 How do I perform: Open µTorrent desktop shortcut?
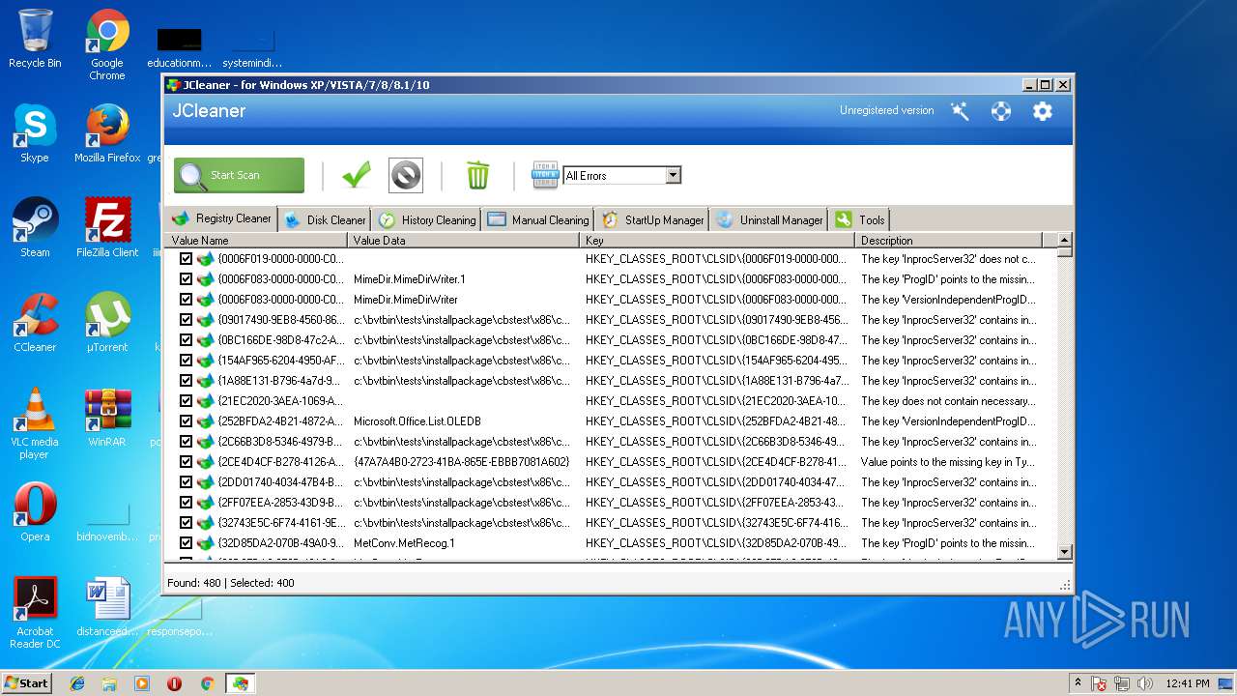[x=107, y=323]
